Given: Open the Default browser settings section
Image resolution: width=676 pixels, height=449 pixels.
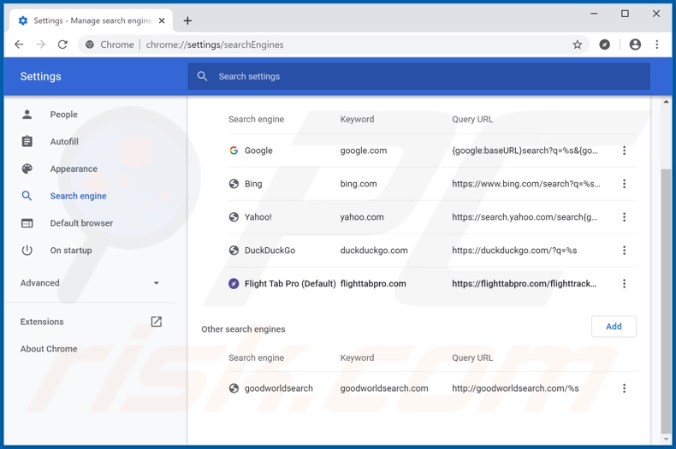Looking at the screenshot, I should tap(81, 222).
